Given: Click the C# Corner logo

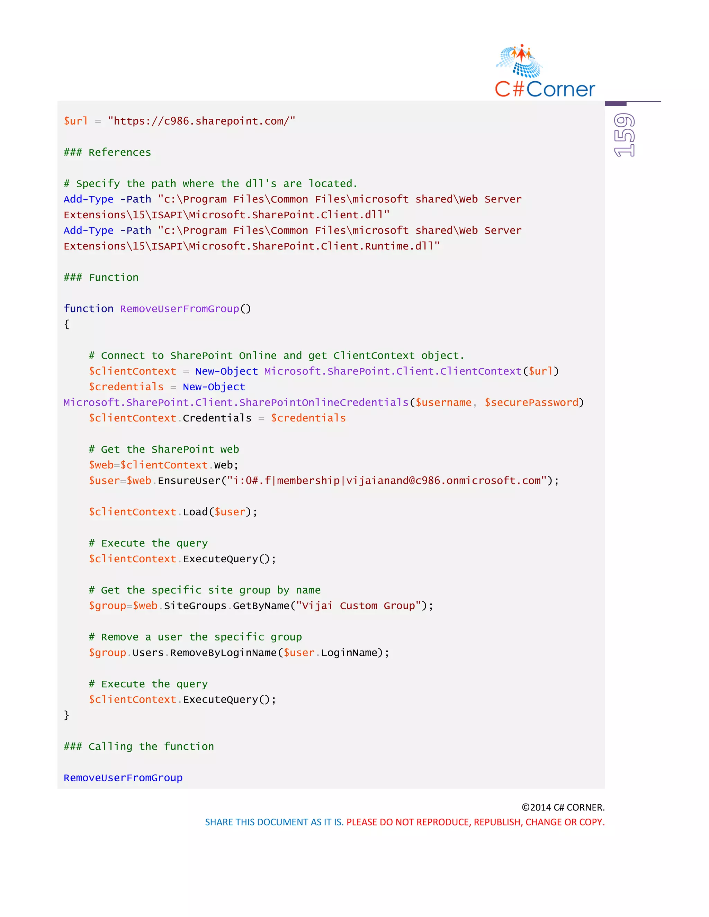Looking at the screenshot, I should [545, 71].
